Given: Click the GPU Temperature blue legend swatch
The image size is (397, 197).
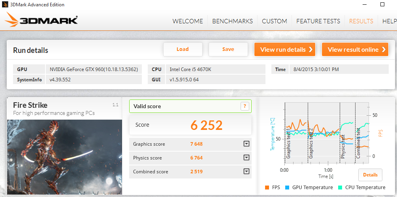Looking at the screenshot, I should coord(287,188).
